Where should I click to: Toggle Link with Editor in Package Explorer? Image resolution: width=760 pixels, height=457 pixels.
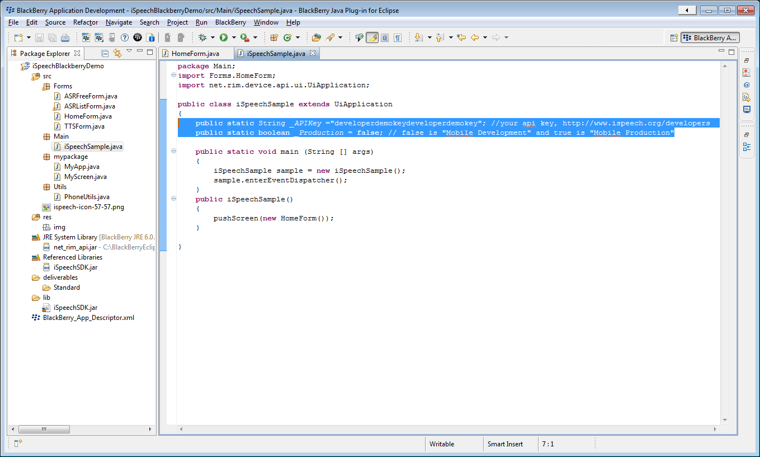tap(117, 53)
